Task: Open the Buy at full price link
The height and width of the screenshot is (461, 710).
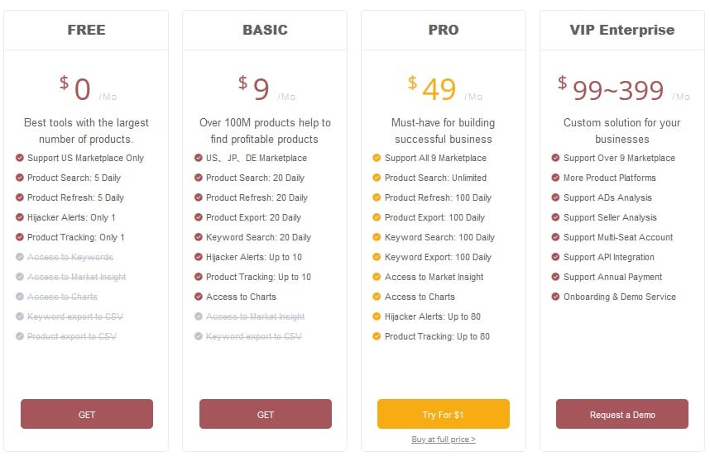Action: coord(444,440)
